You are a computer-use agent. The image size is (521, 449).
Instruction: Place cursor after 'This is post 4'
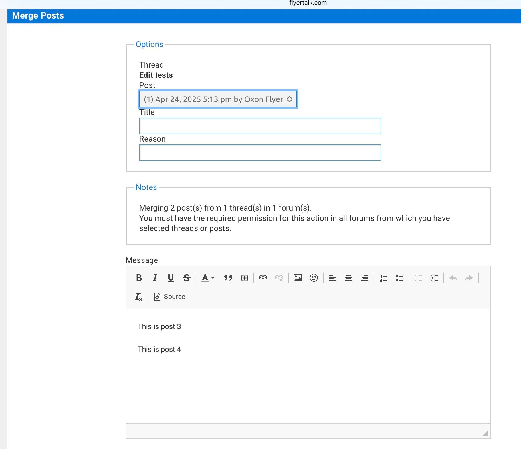[181, 350]
